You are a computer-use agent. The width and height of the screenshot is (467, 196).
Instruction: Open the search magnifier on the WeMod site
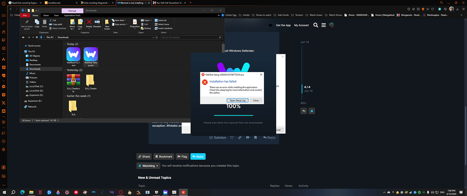pyautogui.click(x=315, y=25)
